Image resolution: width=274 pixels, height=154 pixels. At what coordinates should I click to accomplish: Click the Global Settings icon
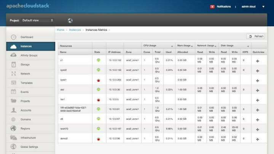[x=13, y=147]
